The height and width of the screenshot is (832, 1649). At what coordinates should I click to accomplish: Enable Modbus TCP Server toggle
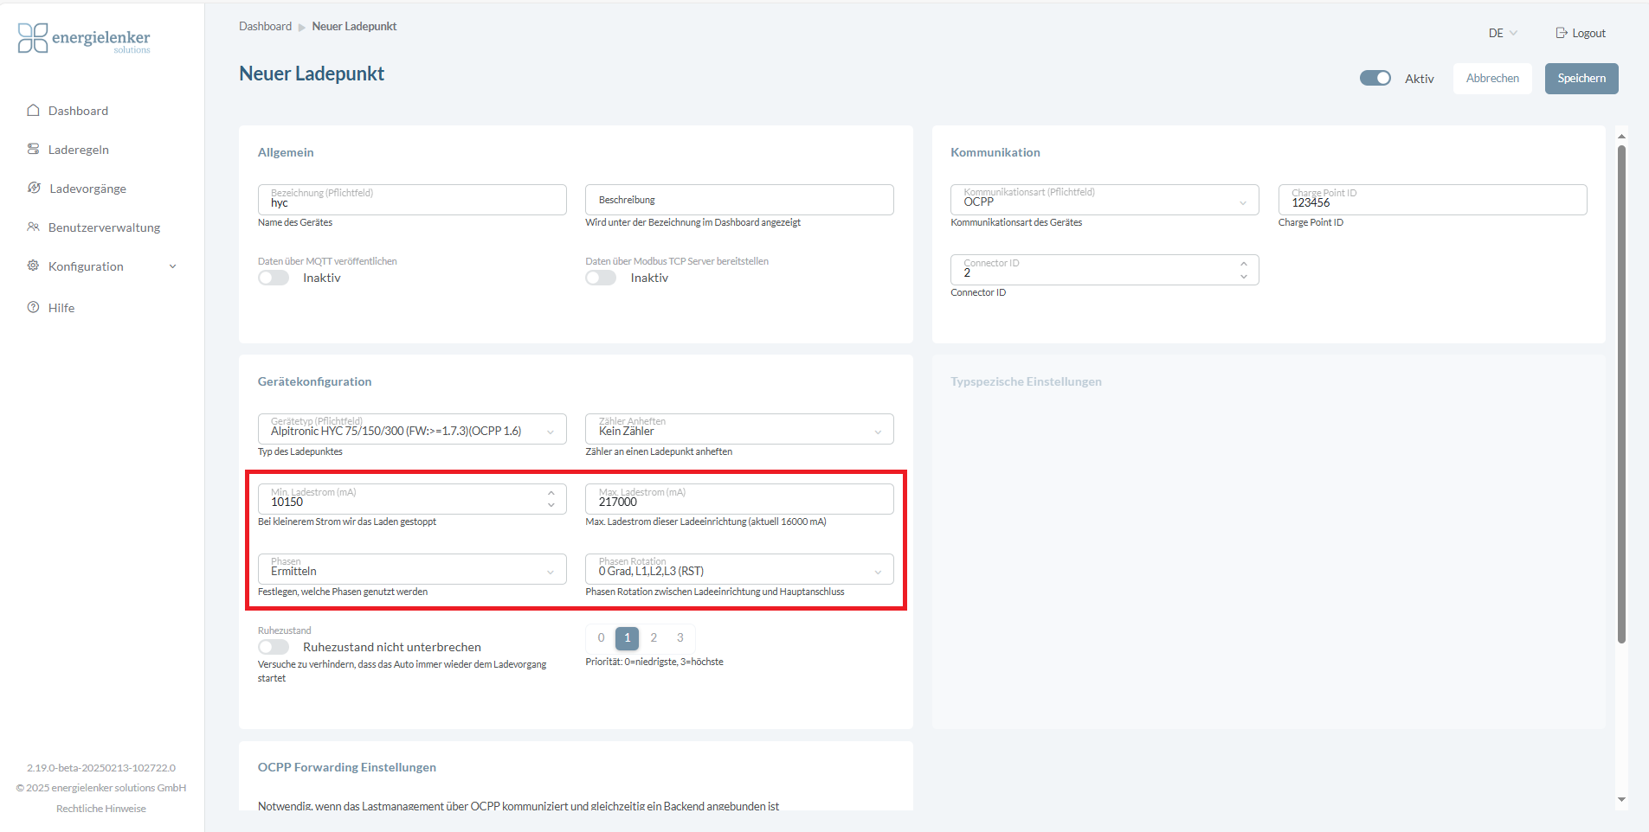point(601,278)
